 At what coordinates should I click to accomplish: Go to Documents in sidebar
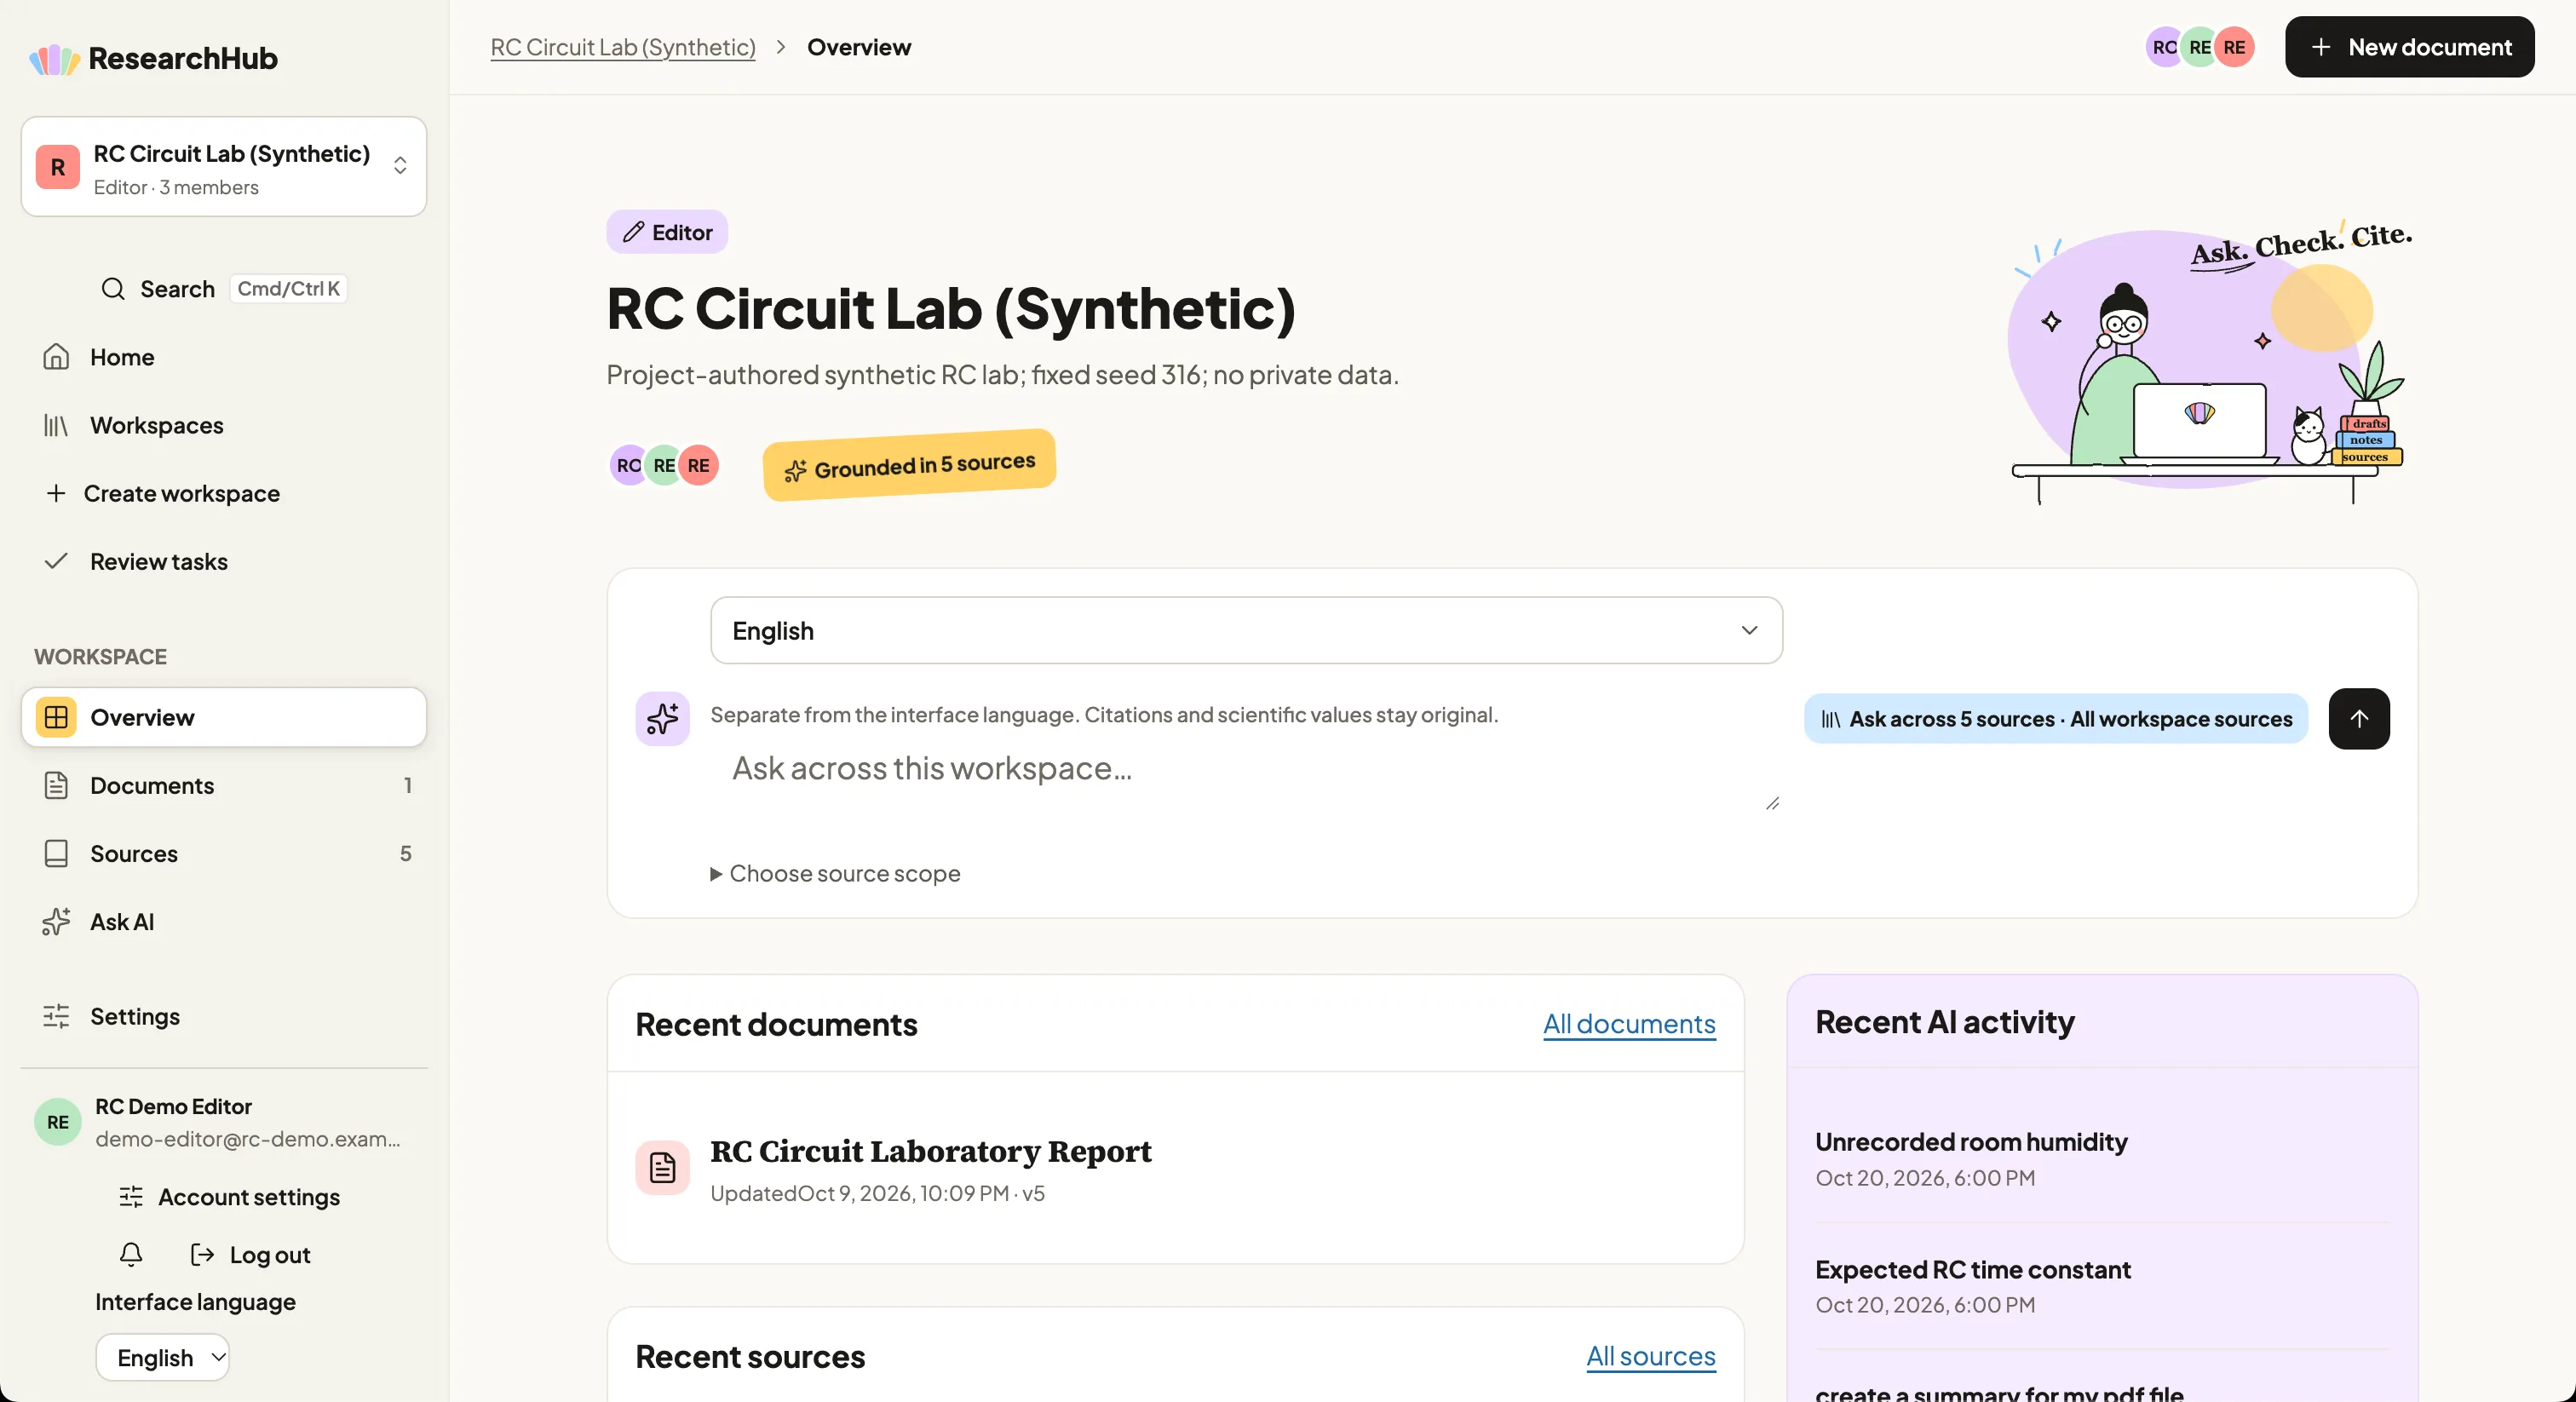(224, 785)
